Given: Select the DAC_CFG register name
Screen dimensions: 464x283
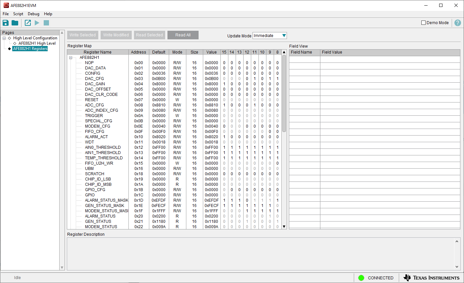Looking at the screenshot, I should point(94,79).
